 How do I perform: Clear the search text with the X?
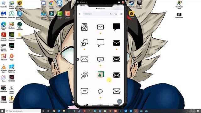(x=111, y=14)
